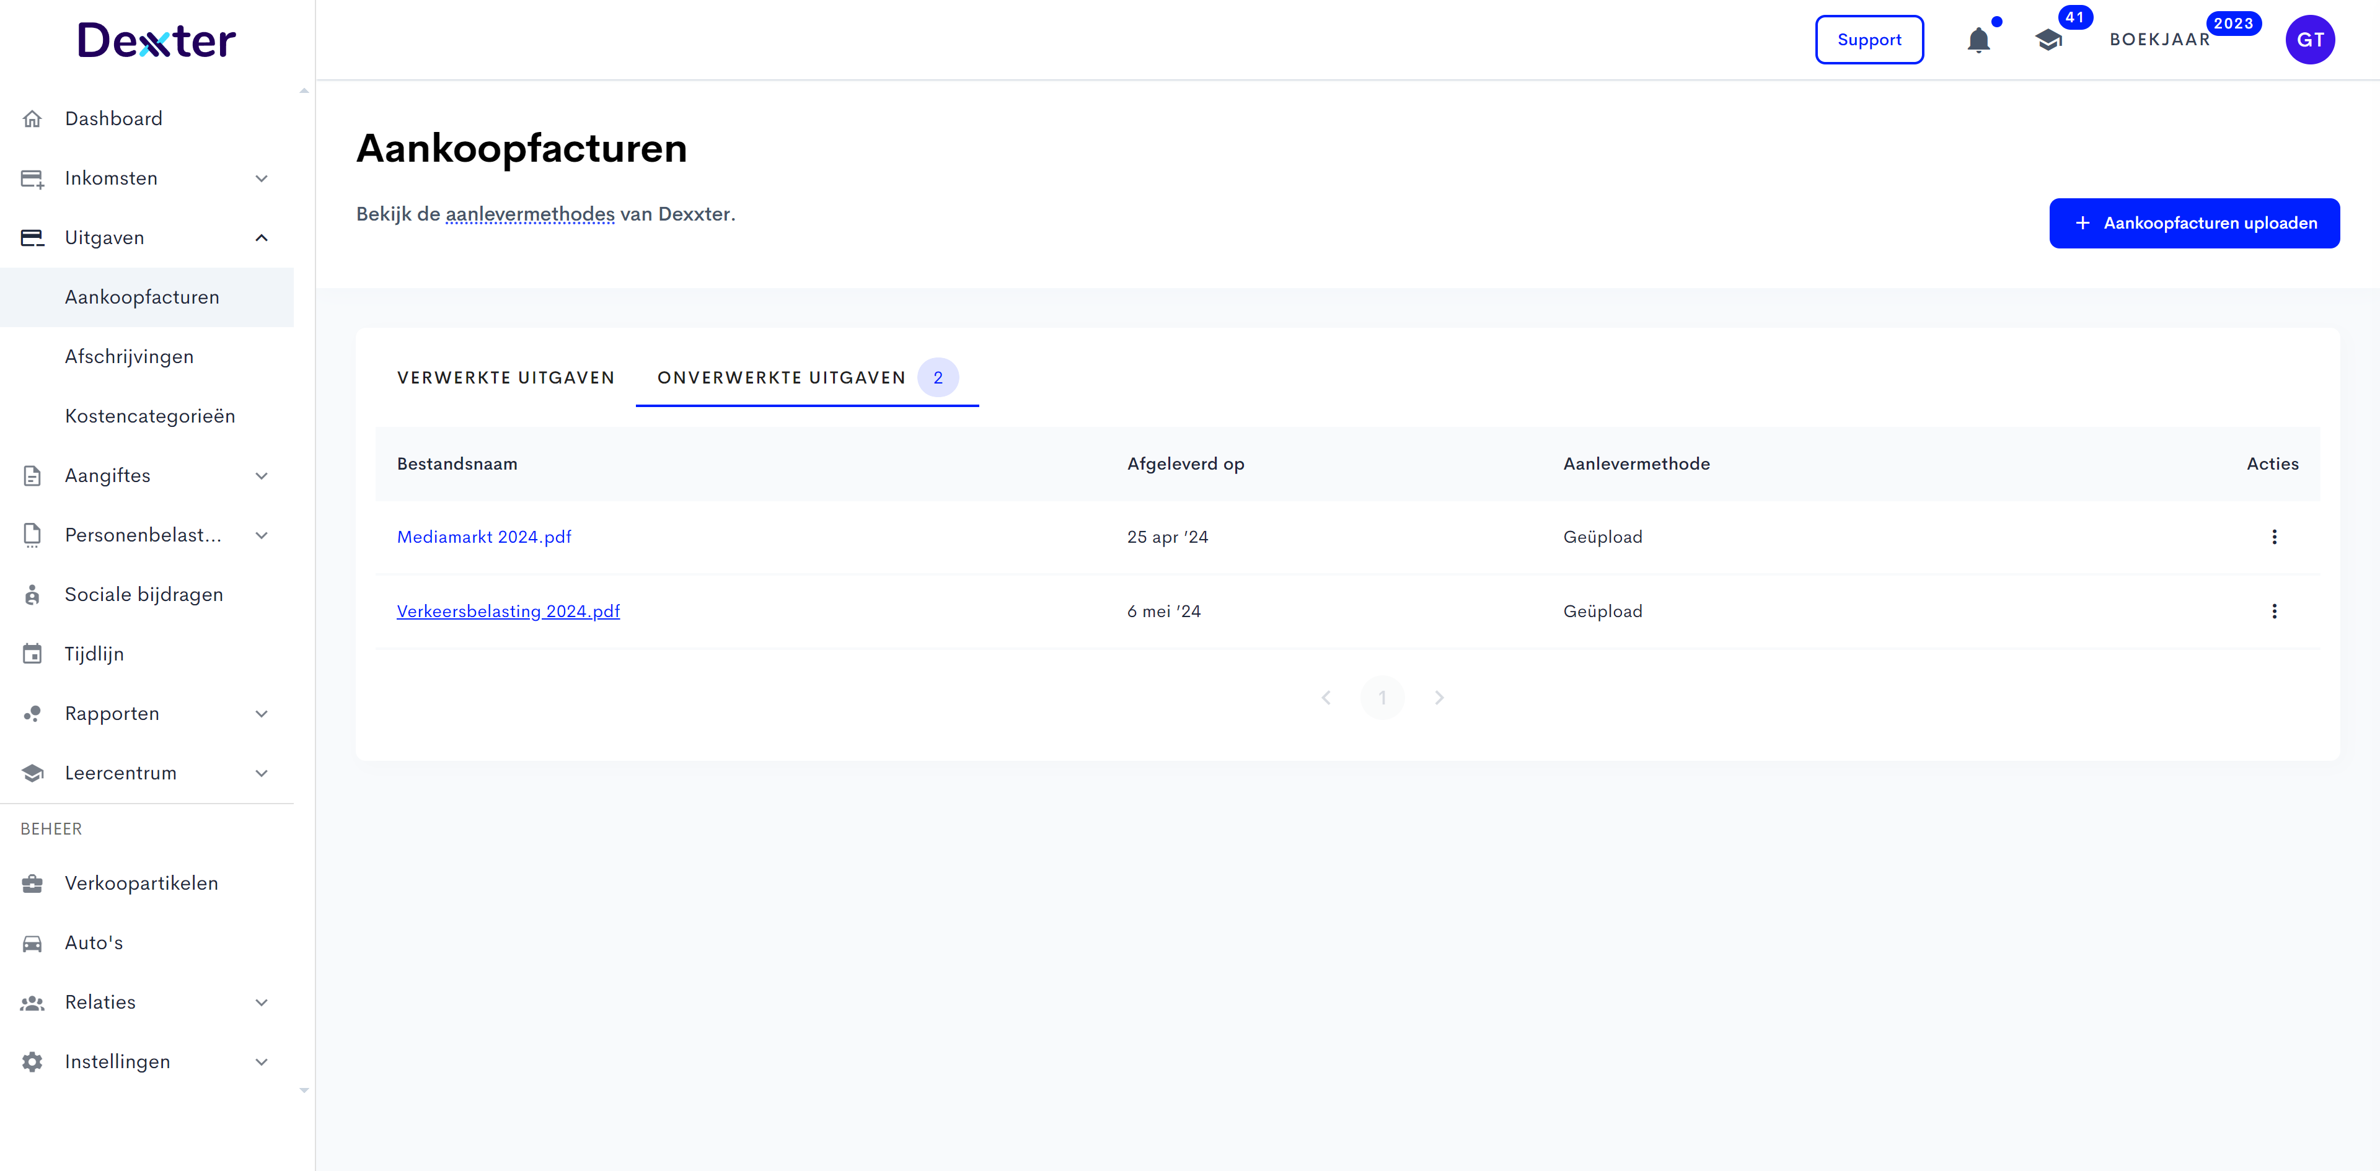Click the Verkoopartikelen briefcase icon
2380x1171 pixels.
coord(32,884)
